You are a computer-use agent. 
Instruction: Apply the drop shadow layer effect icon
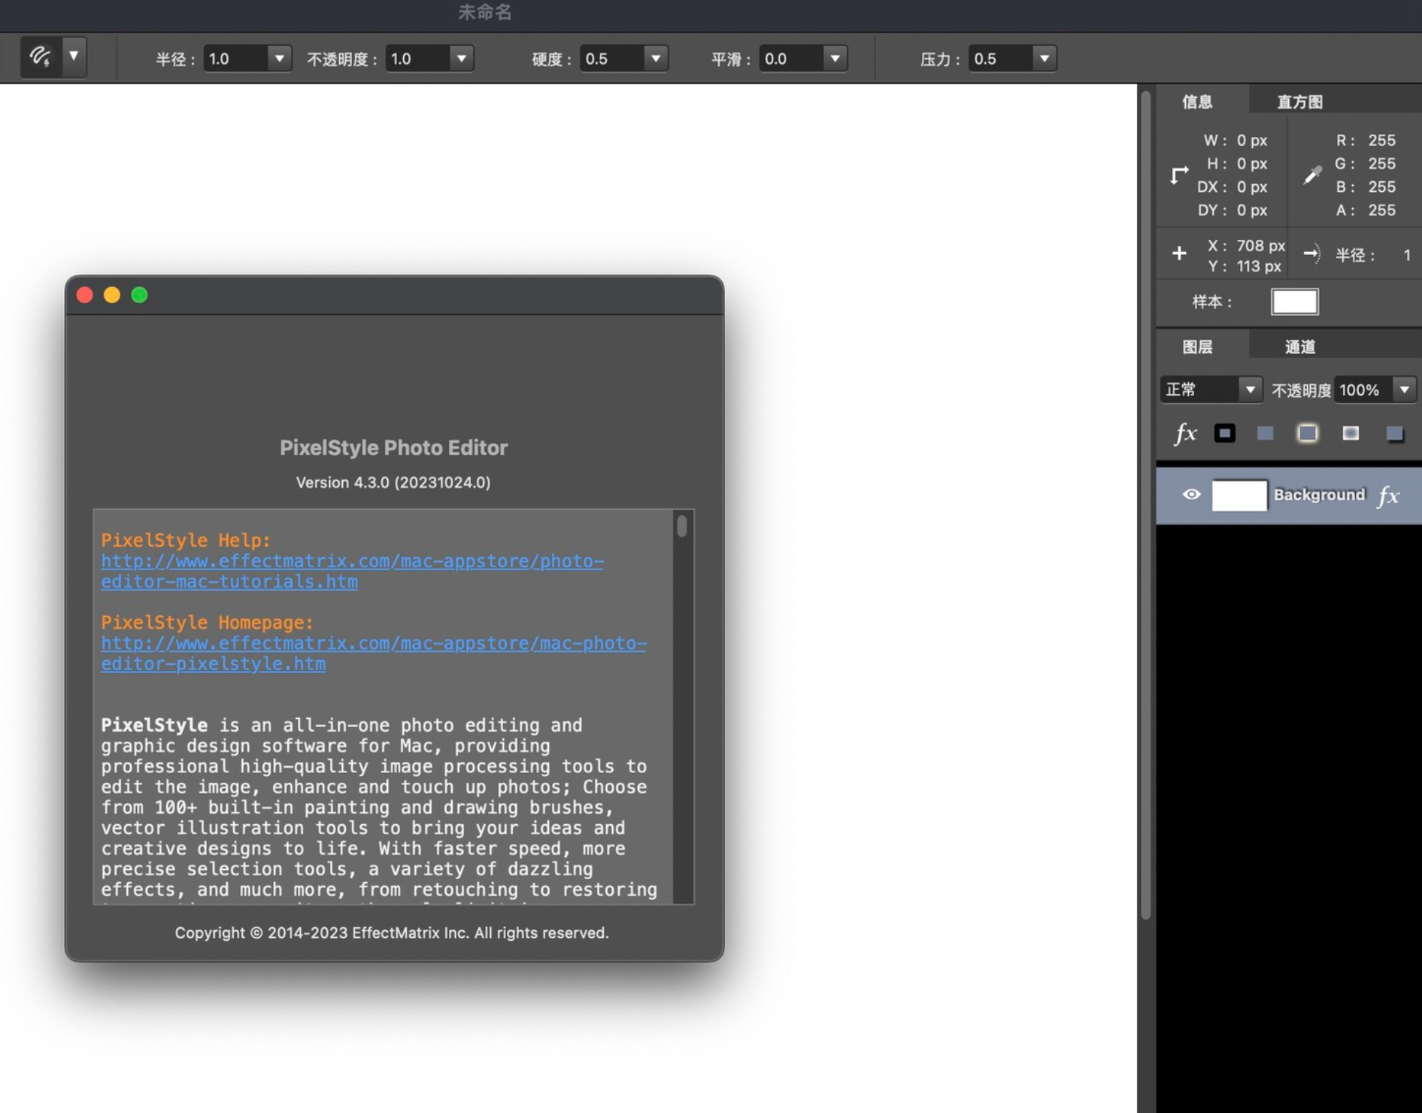pyautogui.click(x=1394, y=433)
